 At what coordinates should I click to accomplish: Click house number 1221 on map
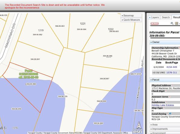[83, 24]
